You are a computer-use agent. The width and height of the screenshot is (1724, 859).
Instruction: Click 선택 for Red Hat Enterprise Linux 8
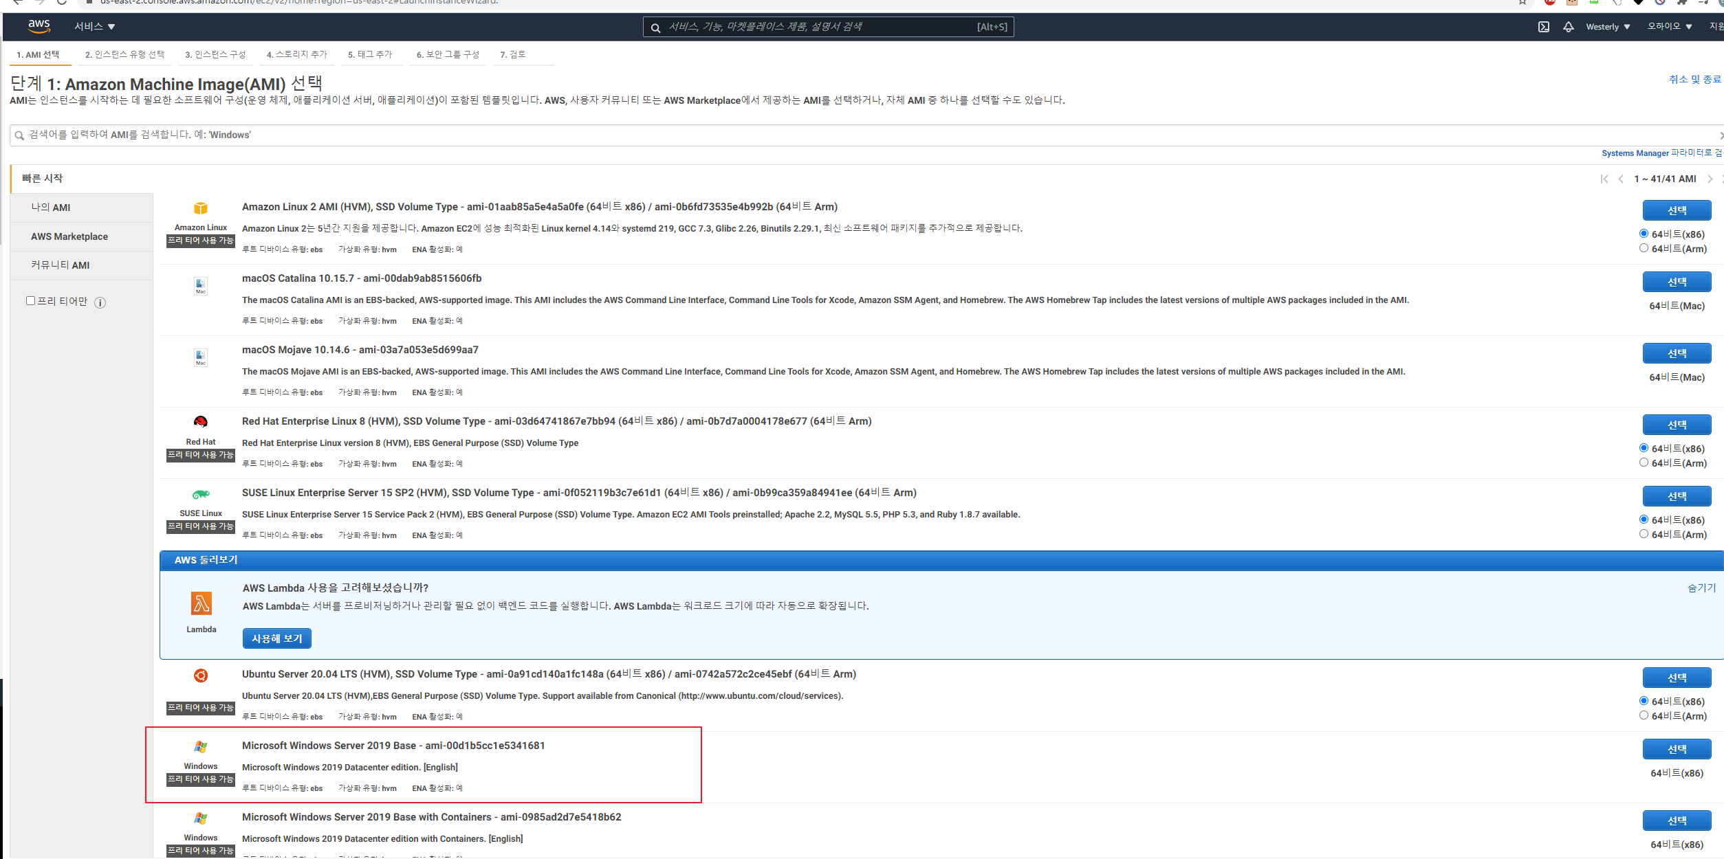point(1677,425)
